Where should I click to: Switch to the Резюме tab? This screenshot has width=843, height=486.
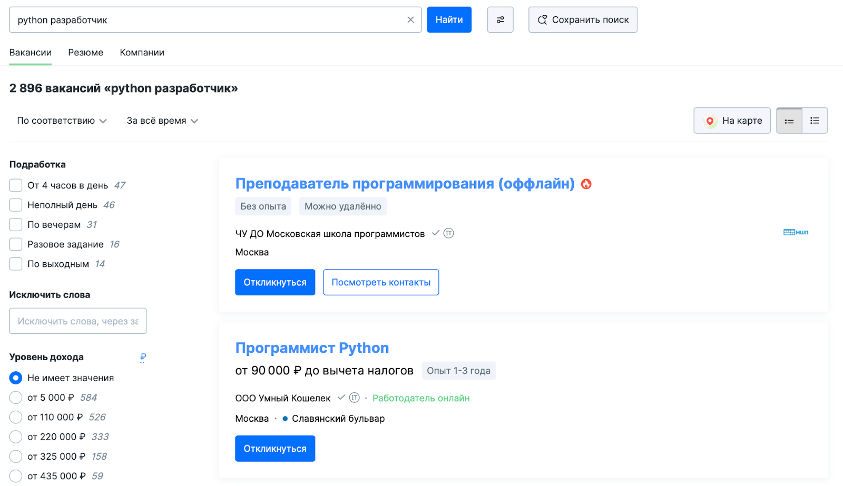[x=85, y=52]
